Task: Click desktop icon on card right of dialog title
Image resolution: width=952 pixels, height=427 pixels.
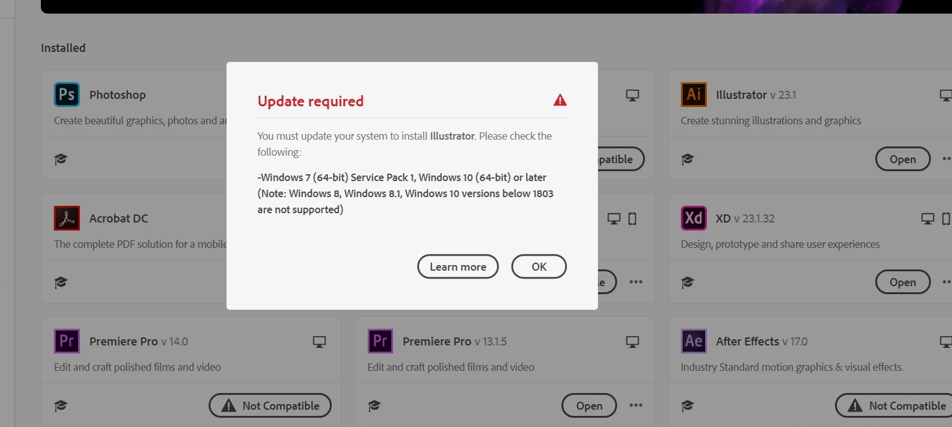Action: 632,95
